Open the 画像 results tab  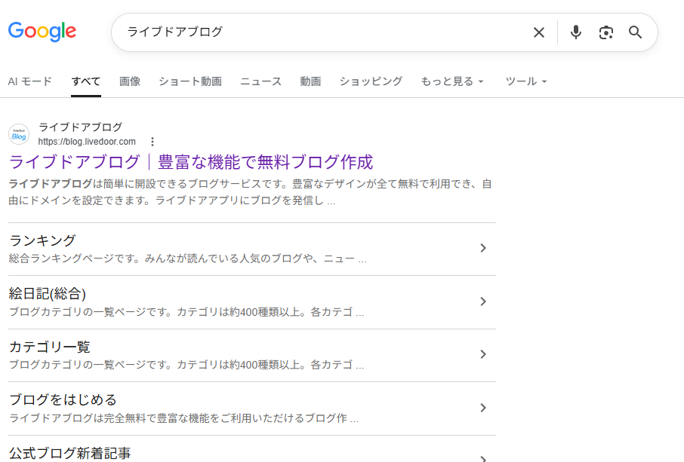pyautogui.click(x=130, y=81)
